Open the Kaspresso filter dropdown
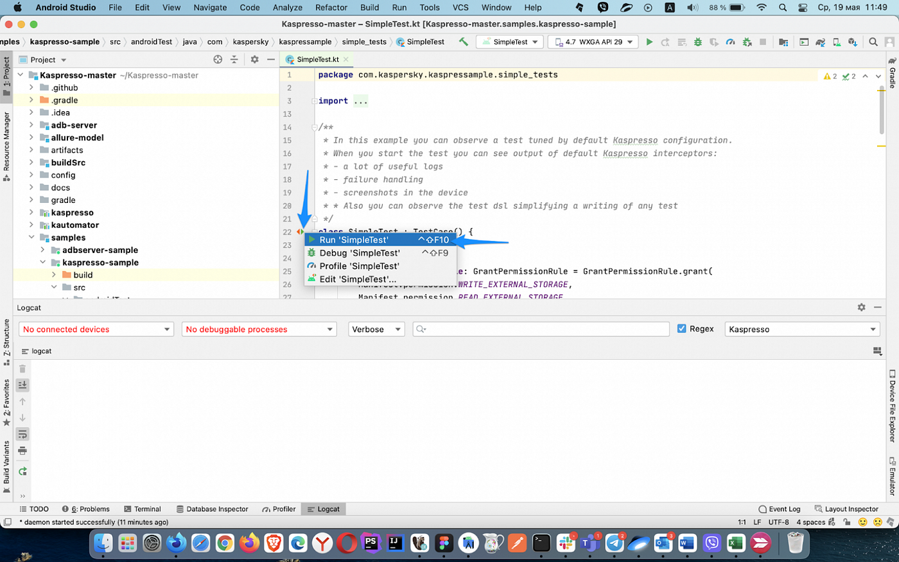This screenshot has width=899, height=562. pos(802,329)
